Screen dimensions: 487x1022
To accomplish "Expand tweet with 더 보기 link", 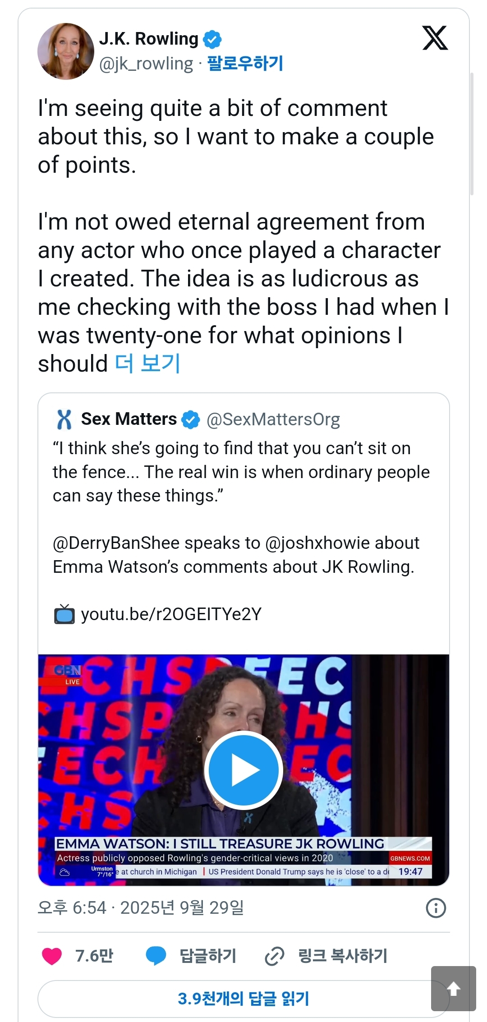I will click(x=147, y=364).
